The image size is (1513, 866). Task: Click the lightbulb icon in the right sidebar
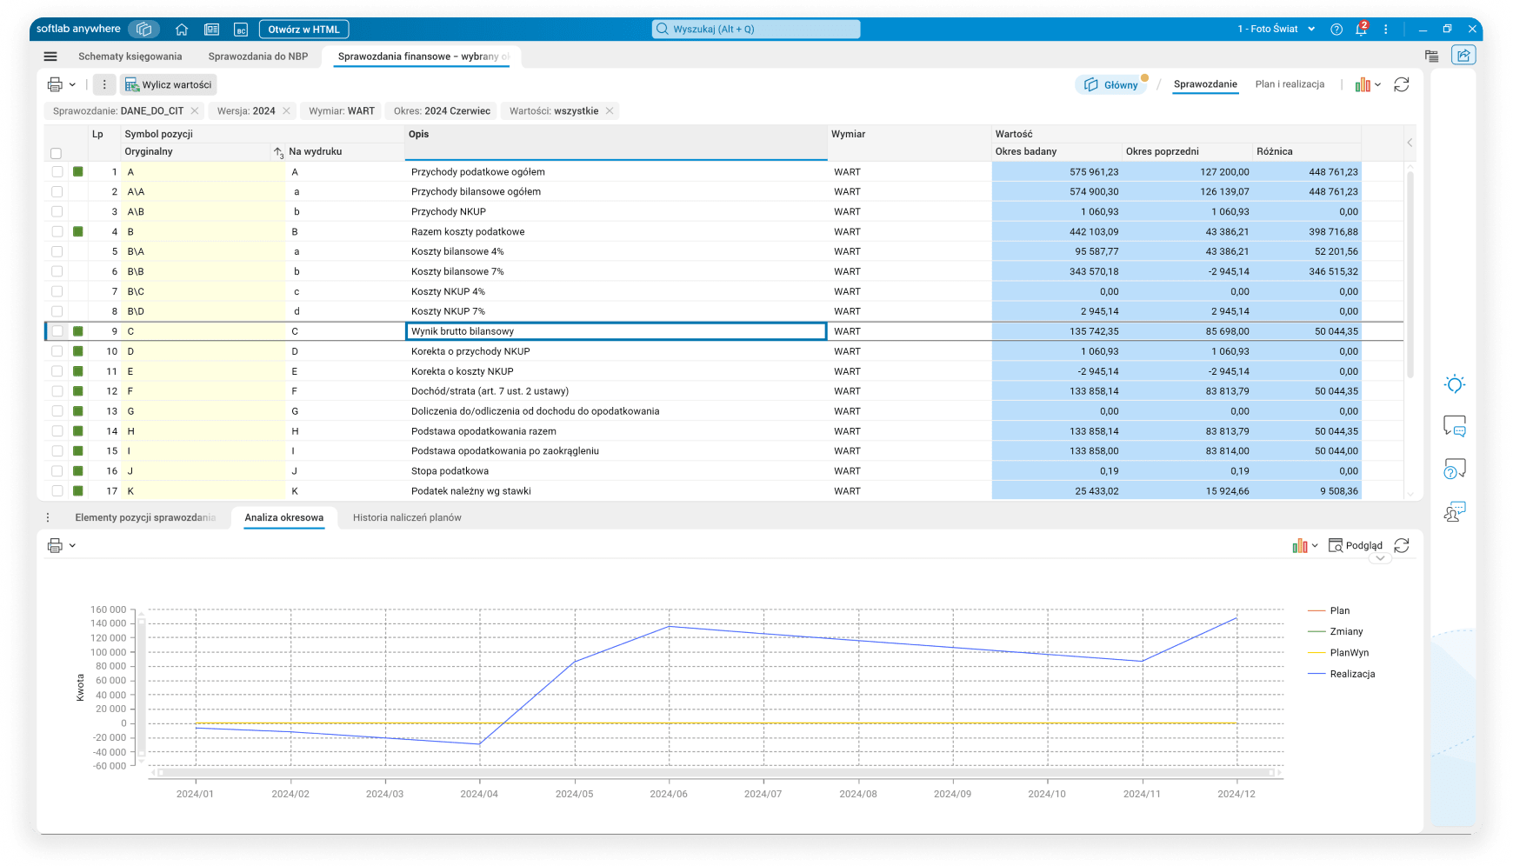pyautogui.click(x=1454, y=384)
